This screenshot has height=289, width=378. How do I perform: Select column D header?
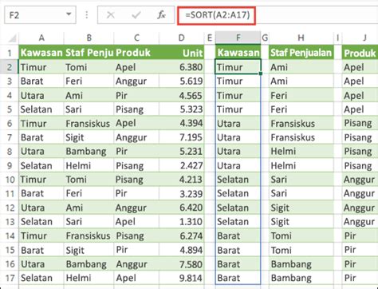tap(181, 38)
